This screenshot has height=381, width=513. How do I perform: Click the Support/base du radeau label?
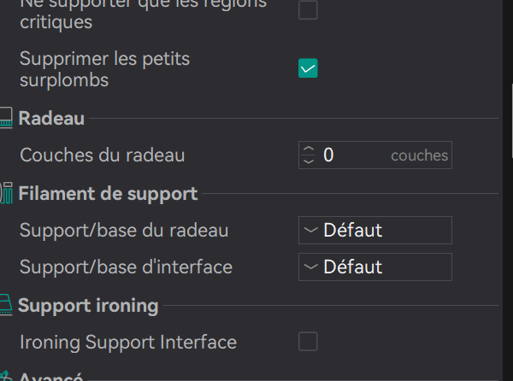(124, 231)
